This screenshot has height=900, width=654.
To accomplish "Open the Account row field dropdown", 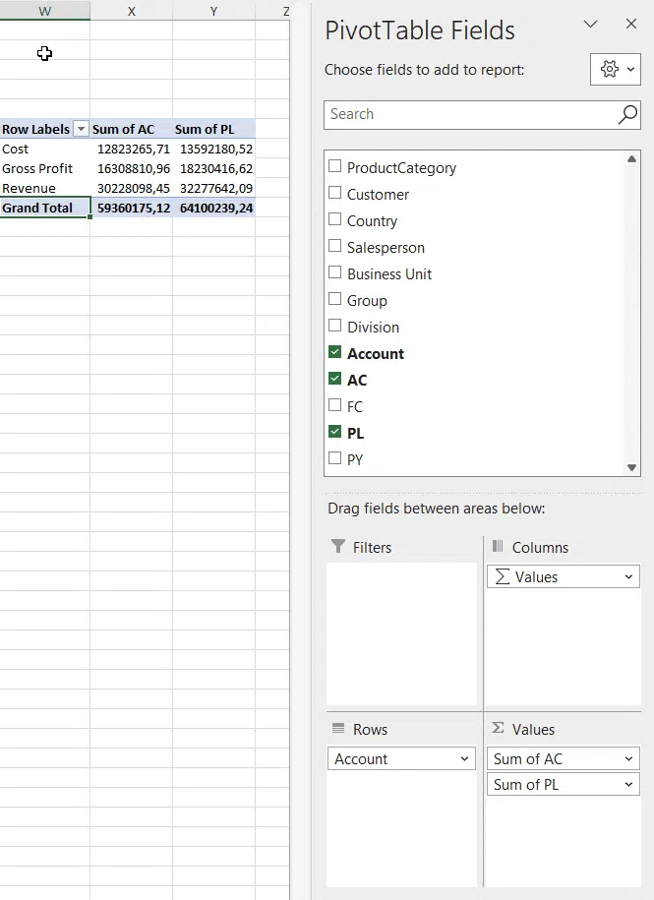I will [x=464, y=759].
